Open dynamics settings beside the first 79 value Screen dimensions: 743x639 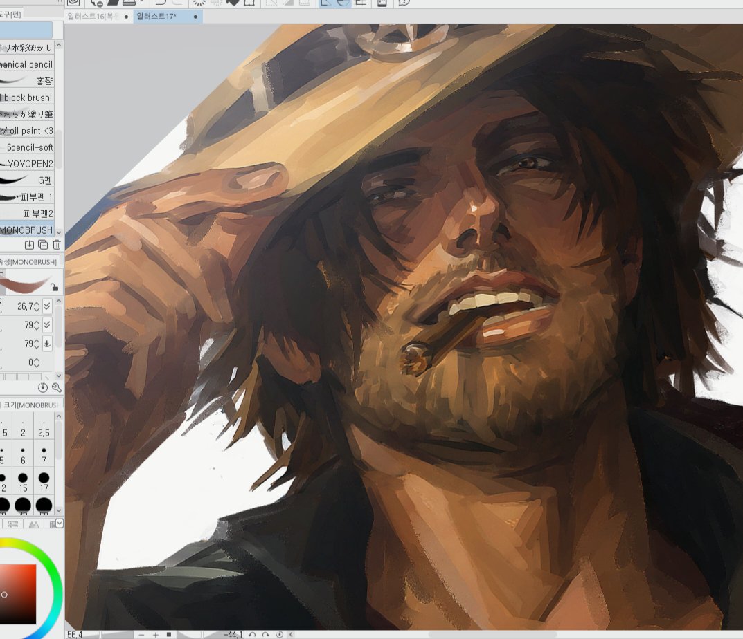(x=47, y=325)
